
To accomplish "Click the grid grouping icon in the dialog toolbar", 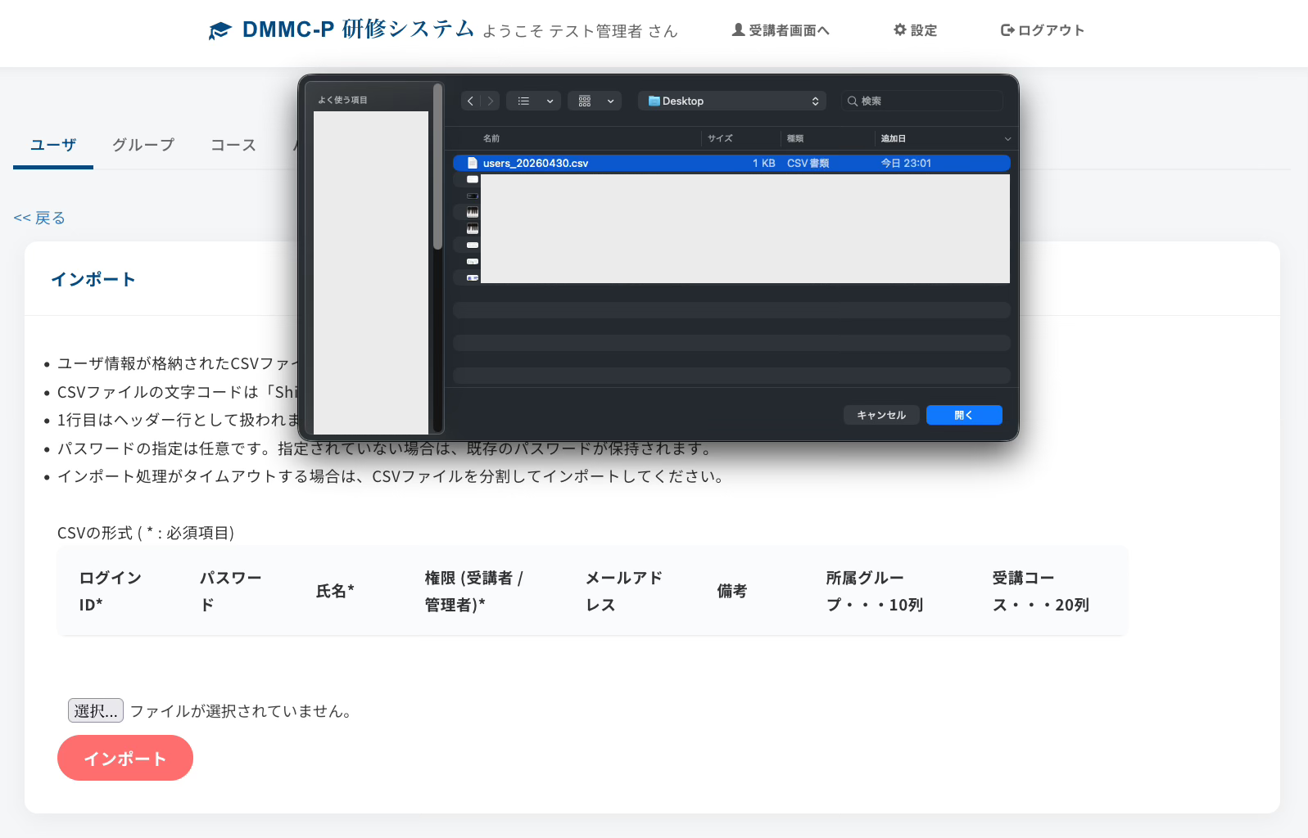I will [585, 101].
